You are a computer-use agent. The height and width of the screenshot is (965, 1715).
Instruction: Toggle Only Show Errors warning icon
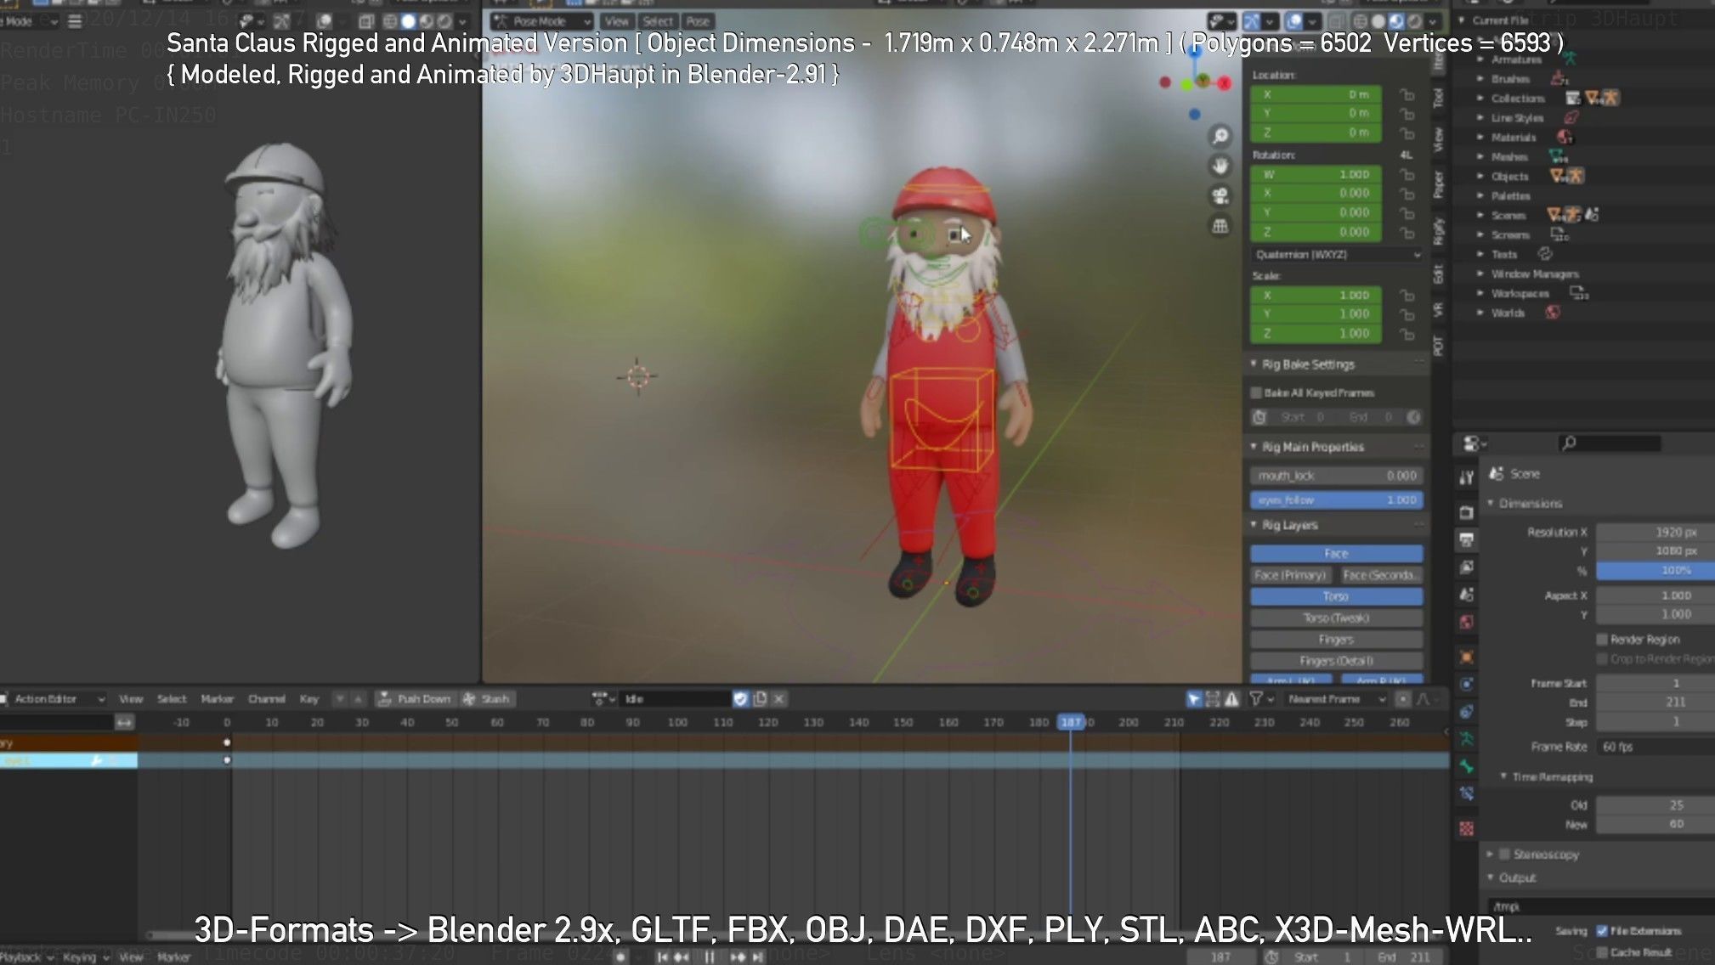click(x=1231, y=698)
